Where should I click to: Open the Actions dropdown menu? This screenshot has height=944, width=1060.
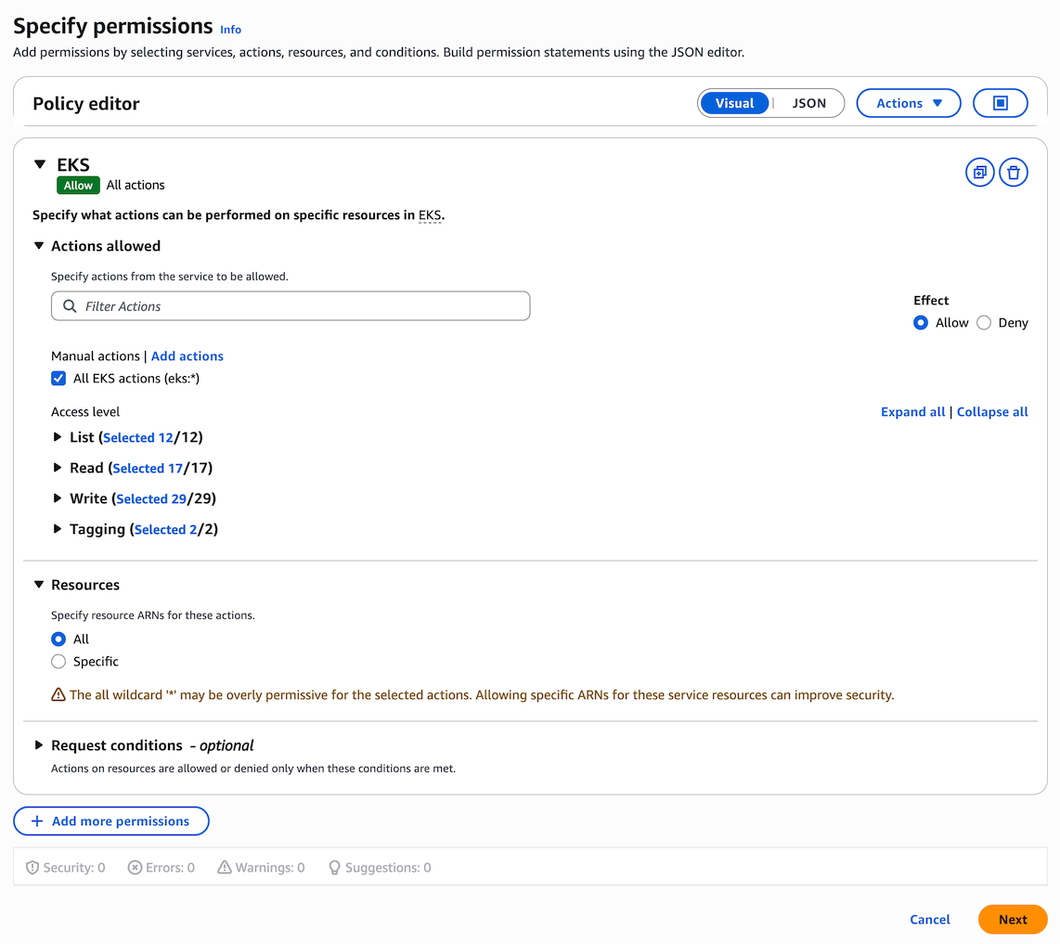click(x=909, y=103)
